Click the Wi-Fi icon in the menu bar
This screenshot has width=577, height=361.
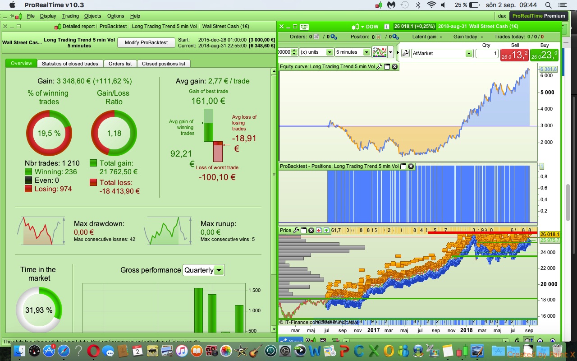tap(431, 5)
